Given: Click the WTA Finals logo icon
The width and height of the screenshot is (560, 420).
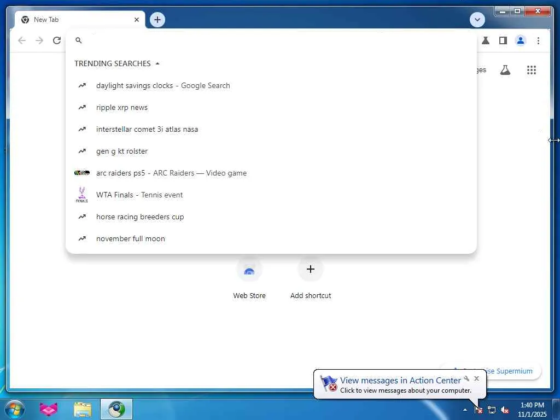Looking at the screenshot, I should (82, 195).
